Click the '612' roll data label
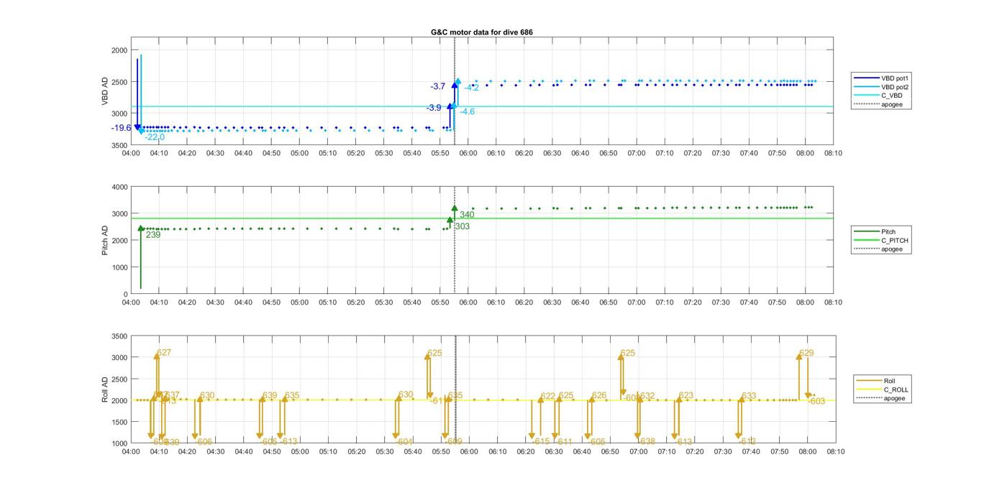1007x498 pixels. point(749,442)
